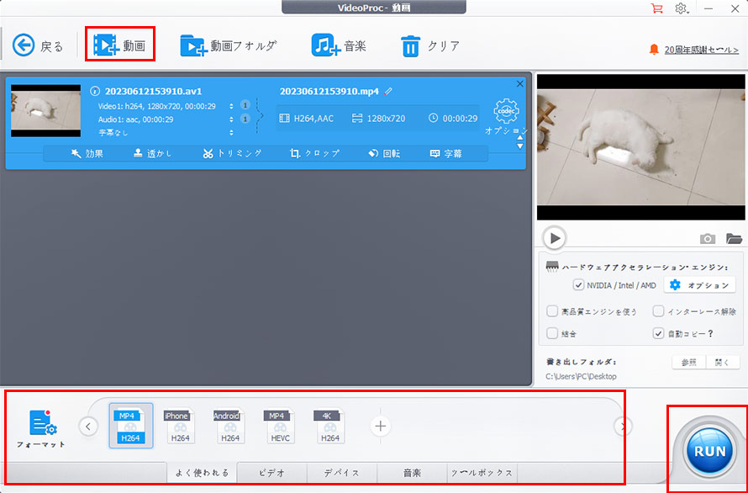748x493 pixels.
Task: Open the output folder icon under preview
Action: point(735,238)
